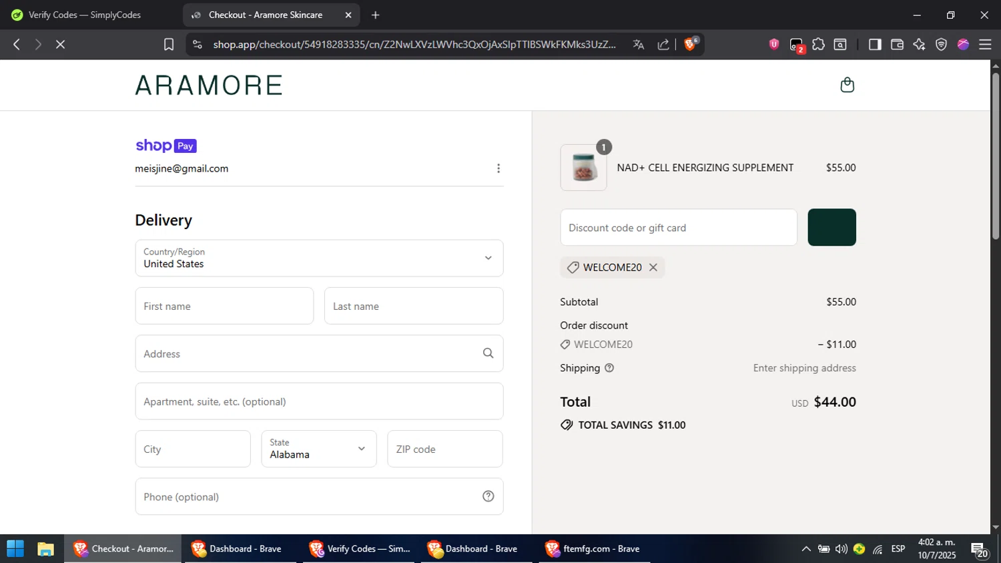
Task: Open the shopping bag cart icon
Action: (x=847, y=85)
